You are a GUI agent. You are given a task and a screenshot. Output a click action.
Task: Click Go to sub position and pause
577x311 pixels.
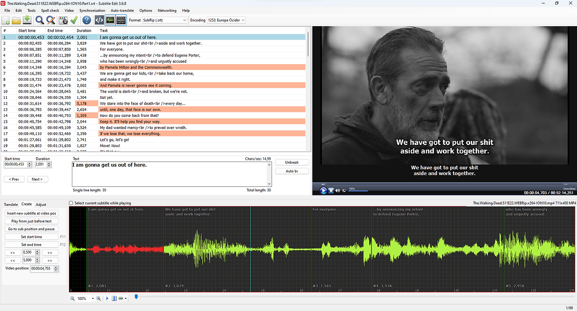point(32,229)
